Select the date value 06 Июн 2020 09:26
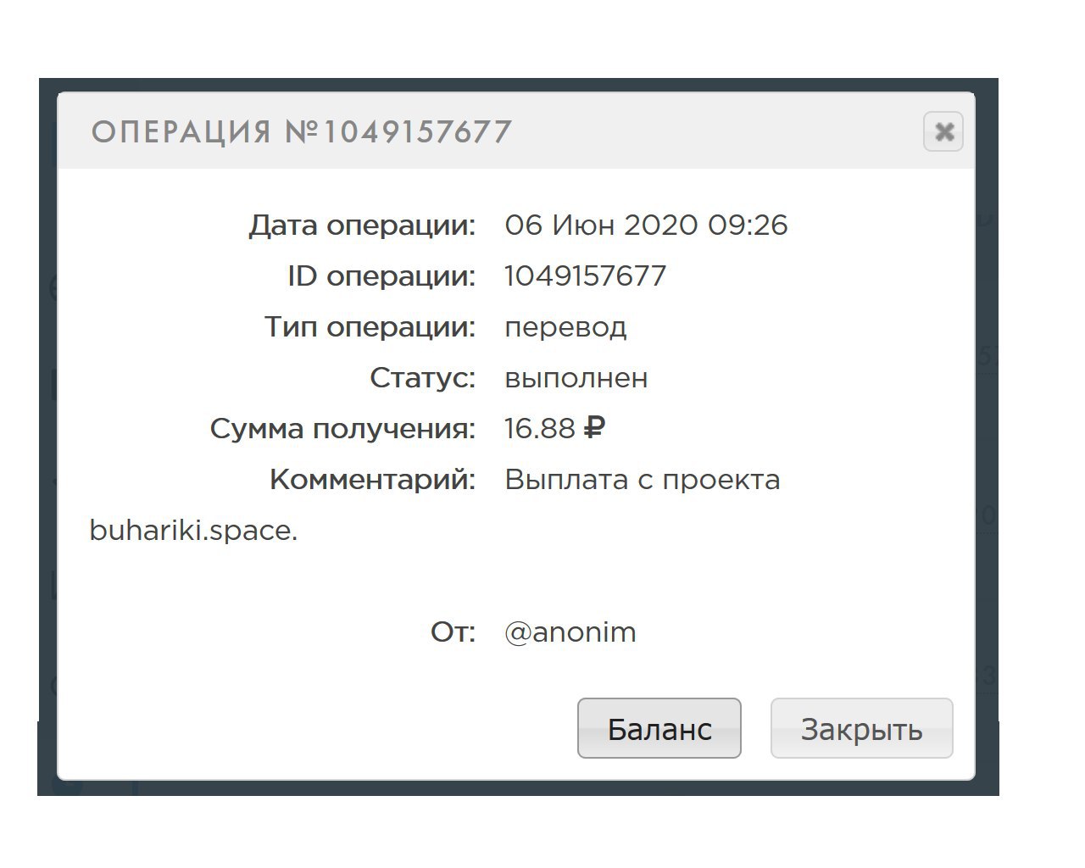This screenshot has width=1085, height=868. pos(646,225)
